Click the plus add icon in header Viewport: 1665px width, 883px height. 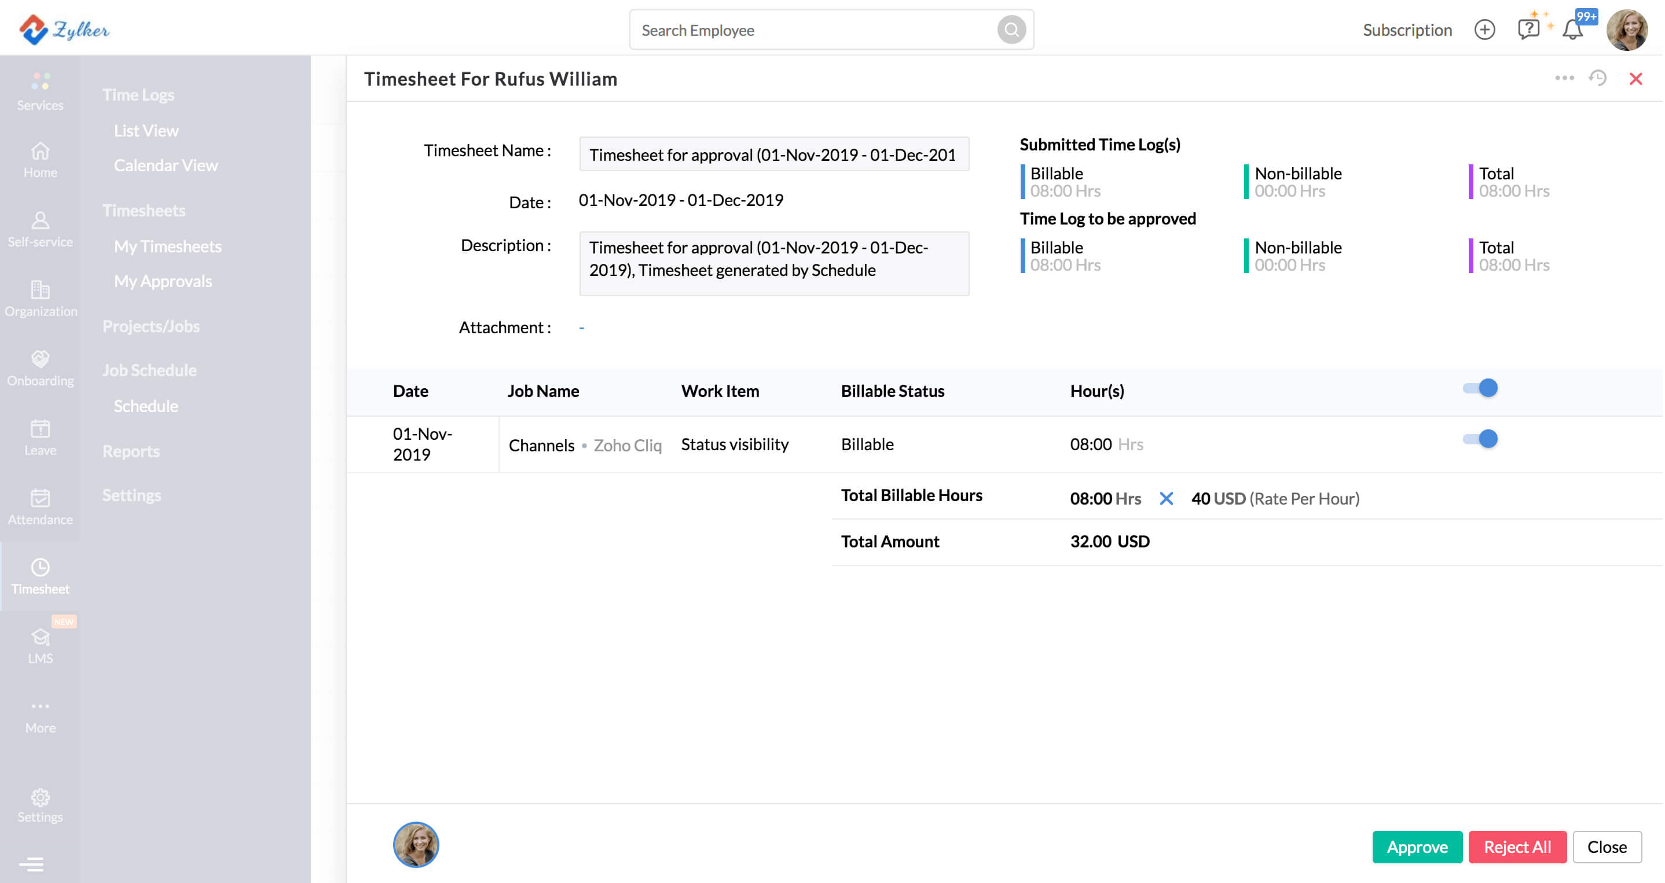(x=1485, y=30)
